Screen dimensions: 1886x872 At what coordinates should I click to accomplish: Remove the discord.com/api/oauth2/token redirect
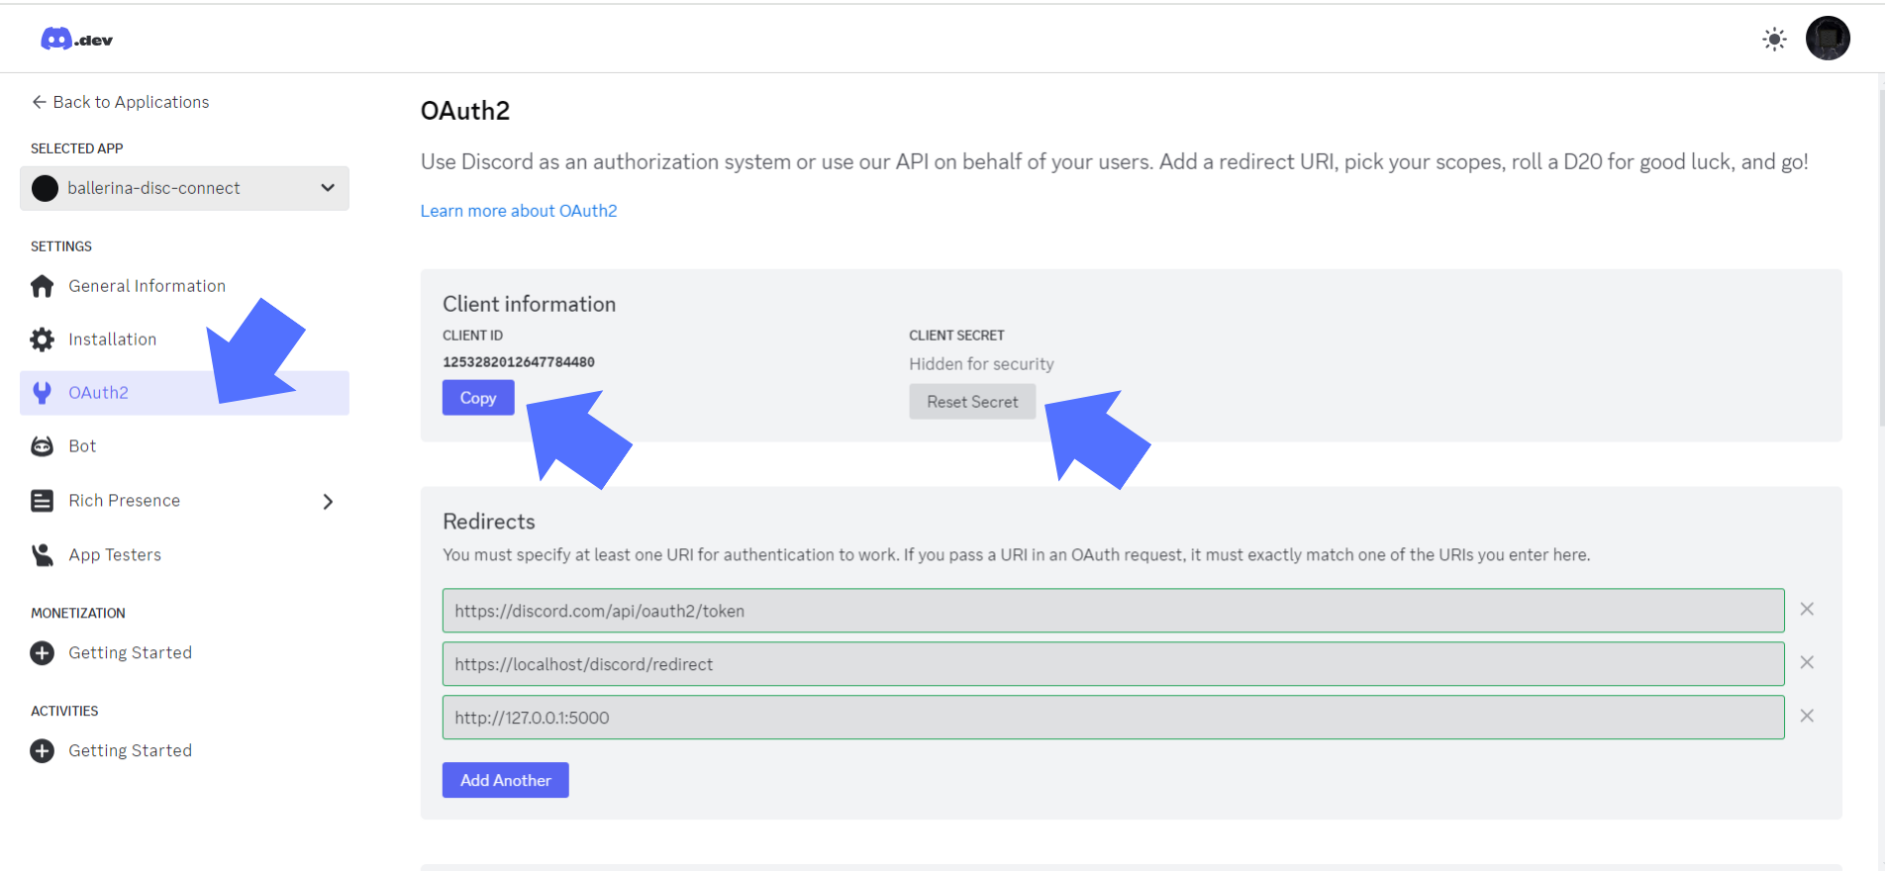[x=1807, y=610]
